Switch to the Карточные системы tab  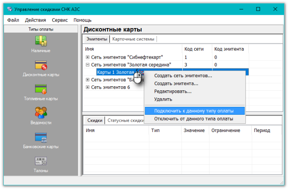[133, 39]
